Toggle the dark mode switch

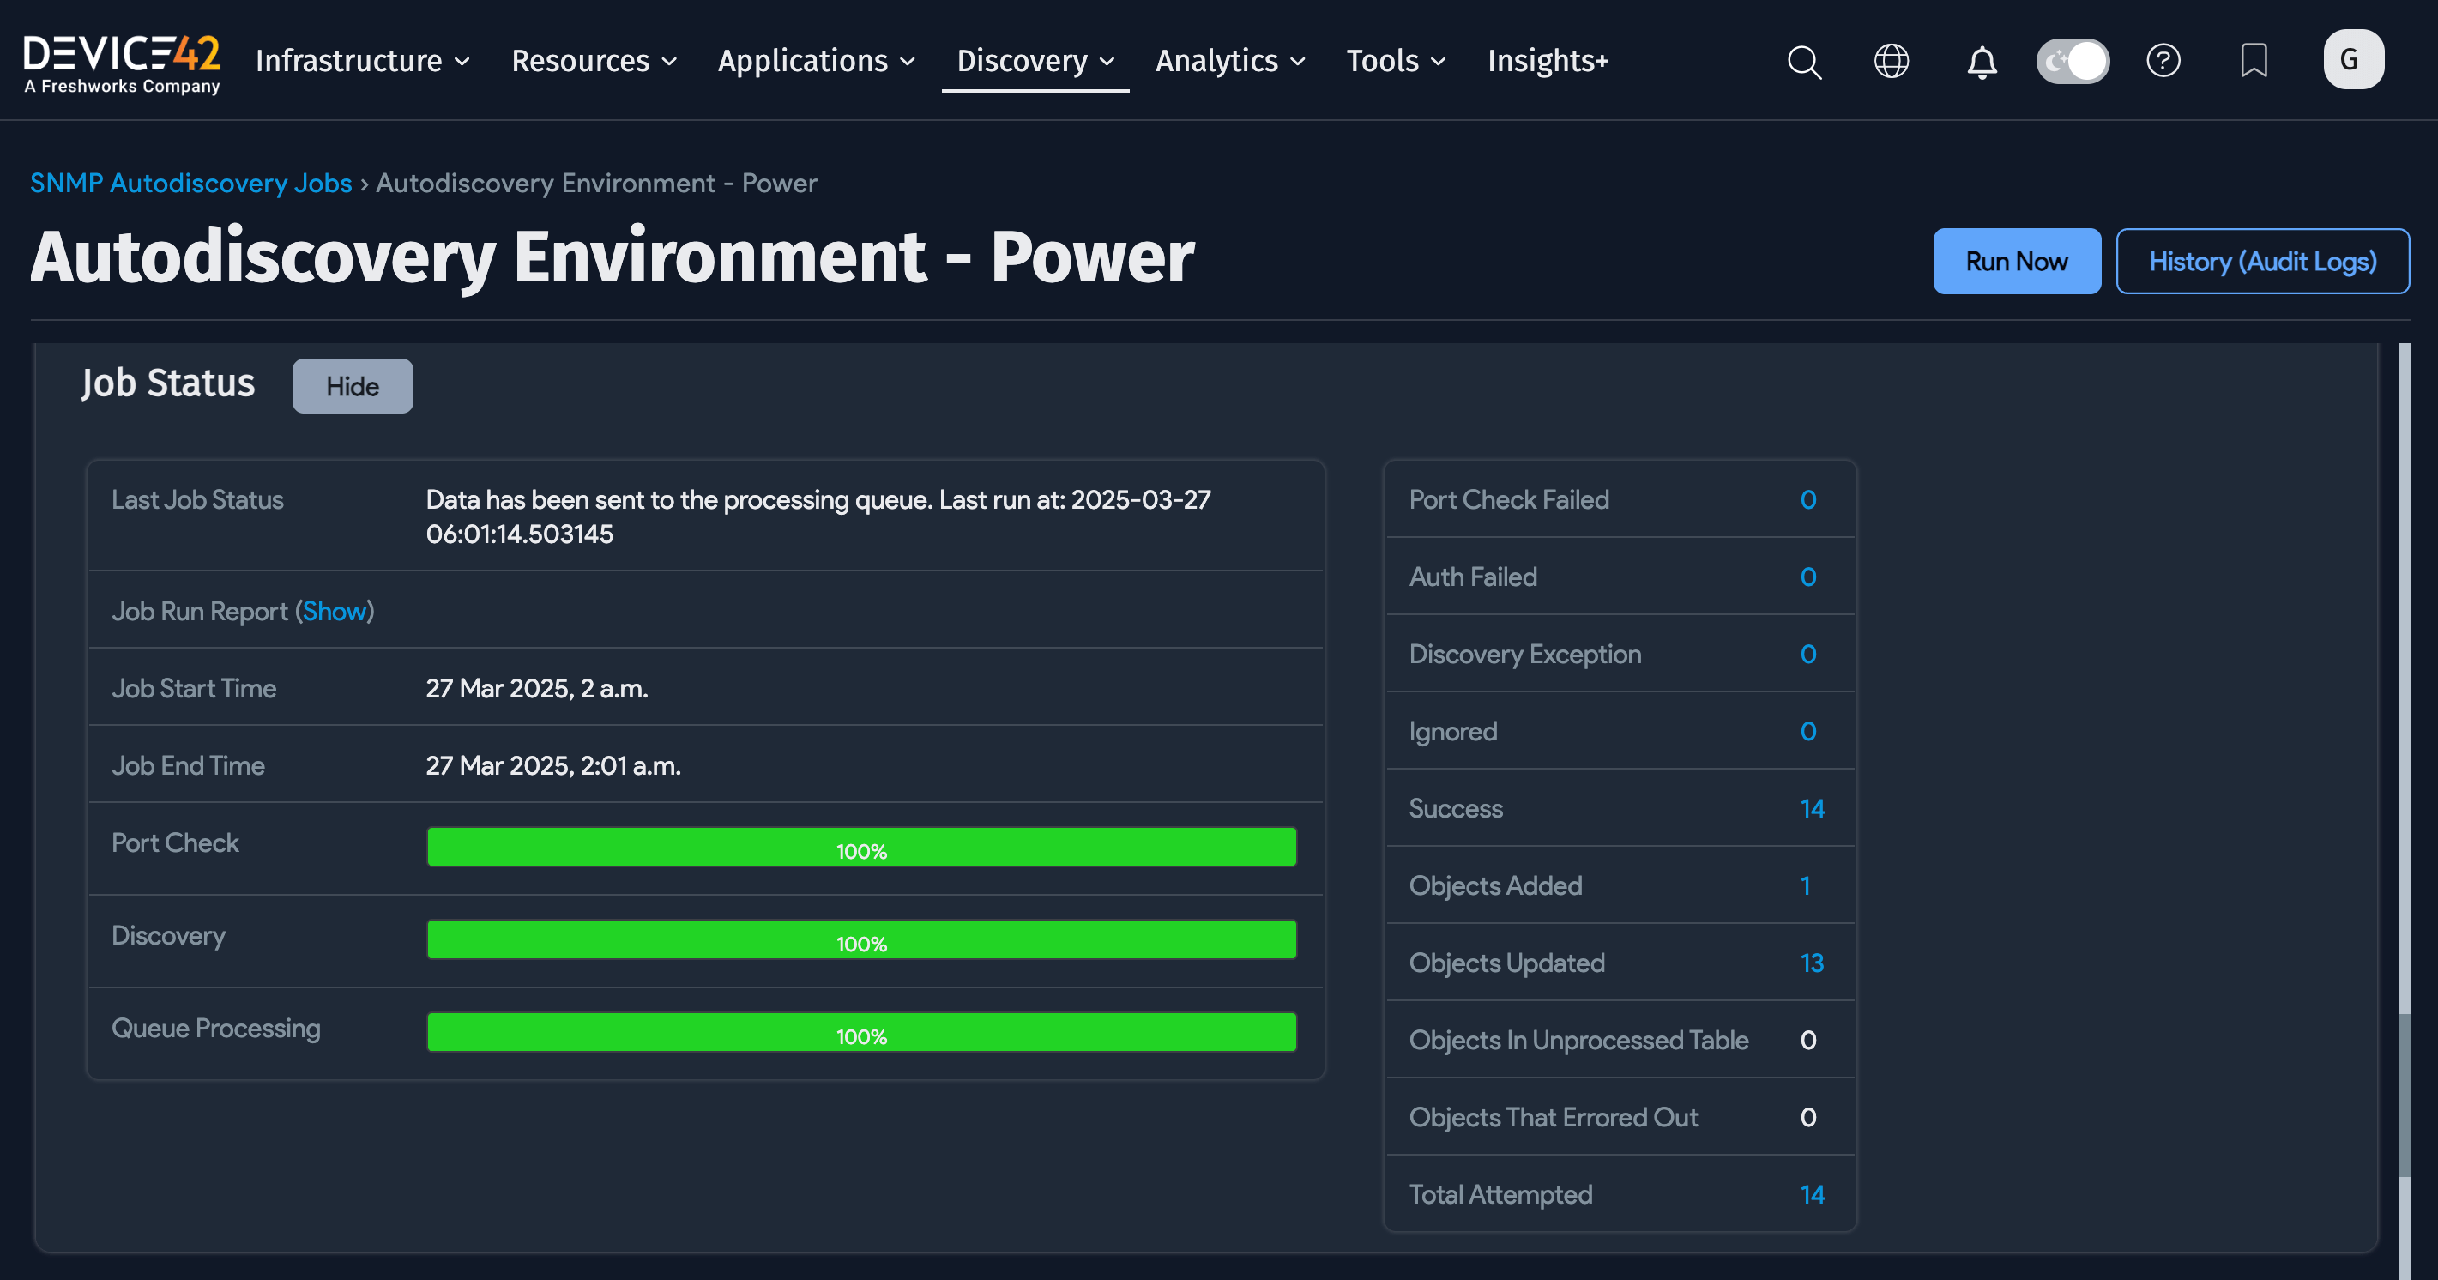[x=2072, y=62]
